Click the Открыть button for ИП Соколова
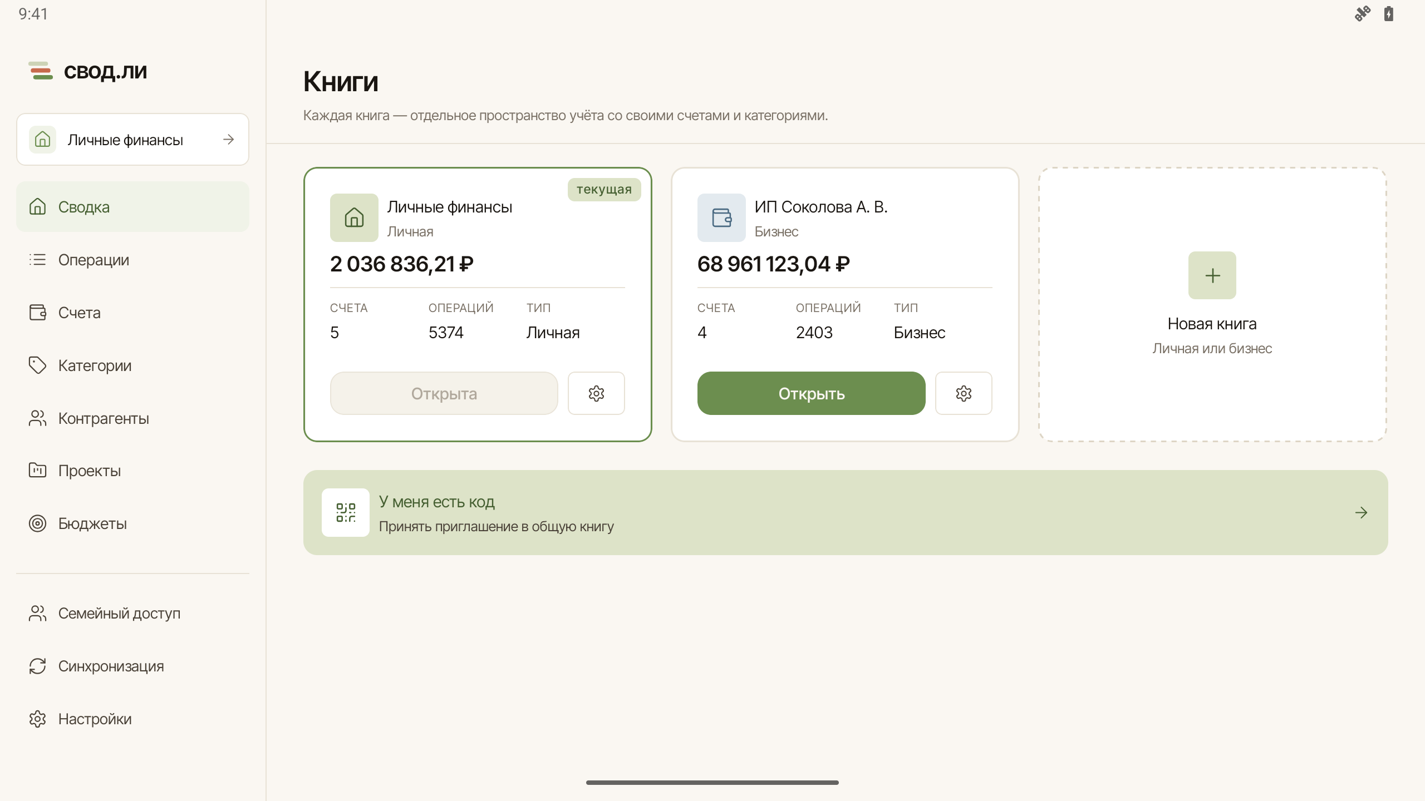 point(812,393)
